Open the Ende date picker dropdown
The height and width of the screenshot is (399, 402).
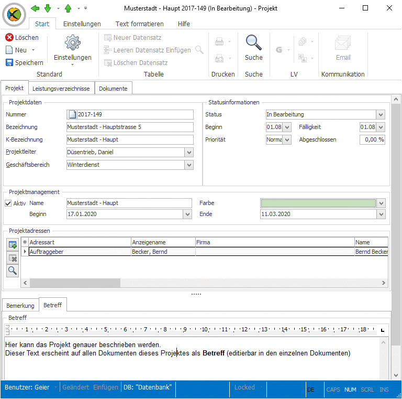(381, 214)
